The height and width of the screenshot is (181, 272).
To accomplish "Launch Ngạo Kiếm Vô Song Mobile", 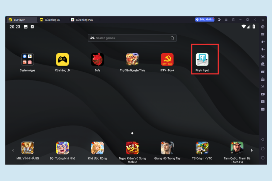I will (x=132, y=148).
